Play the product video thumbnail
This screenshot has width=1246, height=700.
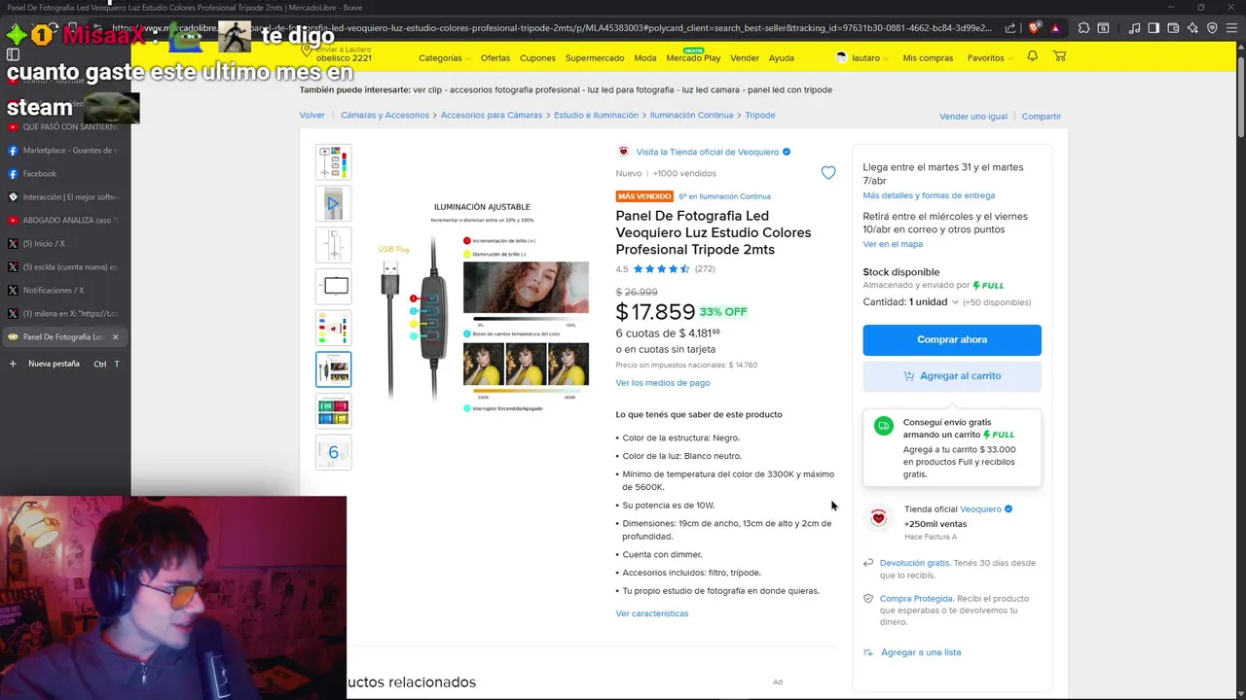(334, 203)
